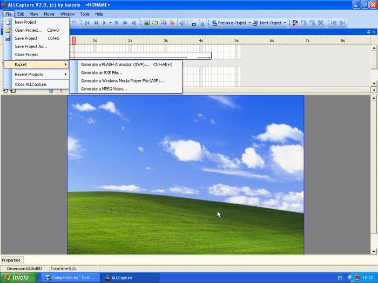This screenshot has width=378, height=283.
Task: Click the speaker sound icon
Action: (183, 23)
